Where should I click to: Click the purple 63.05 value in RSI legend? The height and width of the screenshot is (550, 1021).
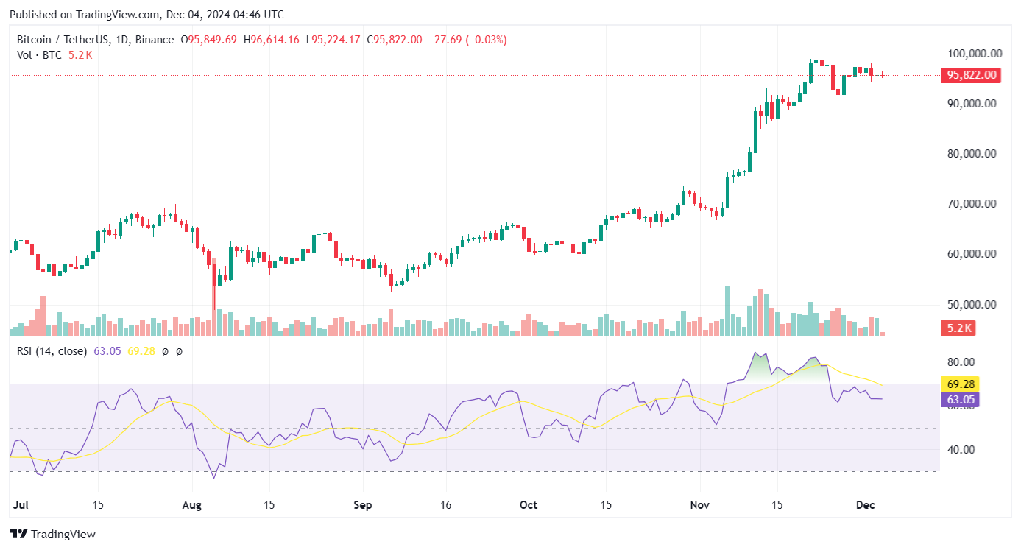click(x=107, y=351)
